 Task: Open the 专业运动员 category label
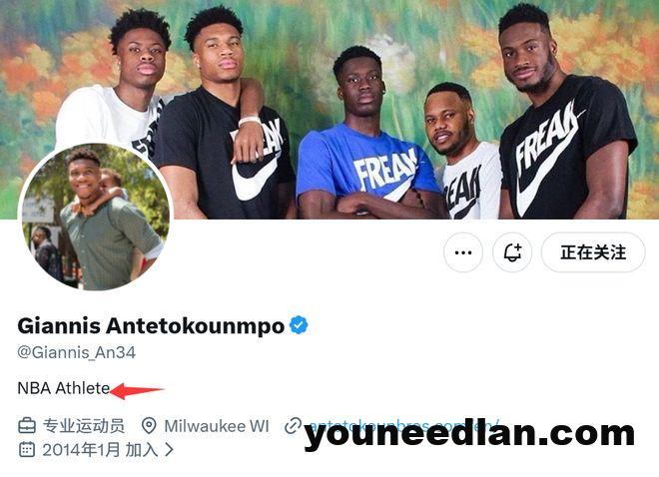pyautogui.click(x=84, y=426)
